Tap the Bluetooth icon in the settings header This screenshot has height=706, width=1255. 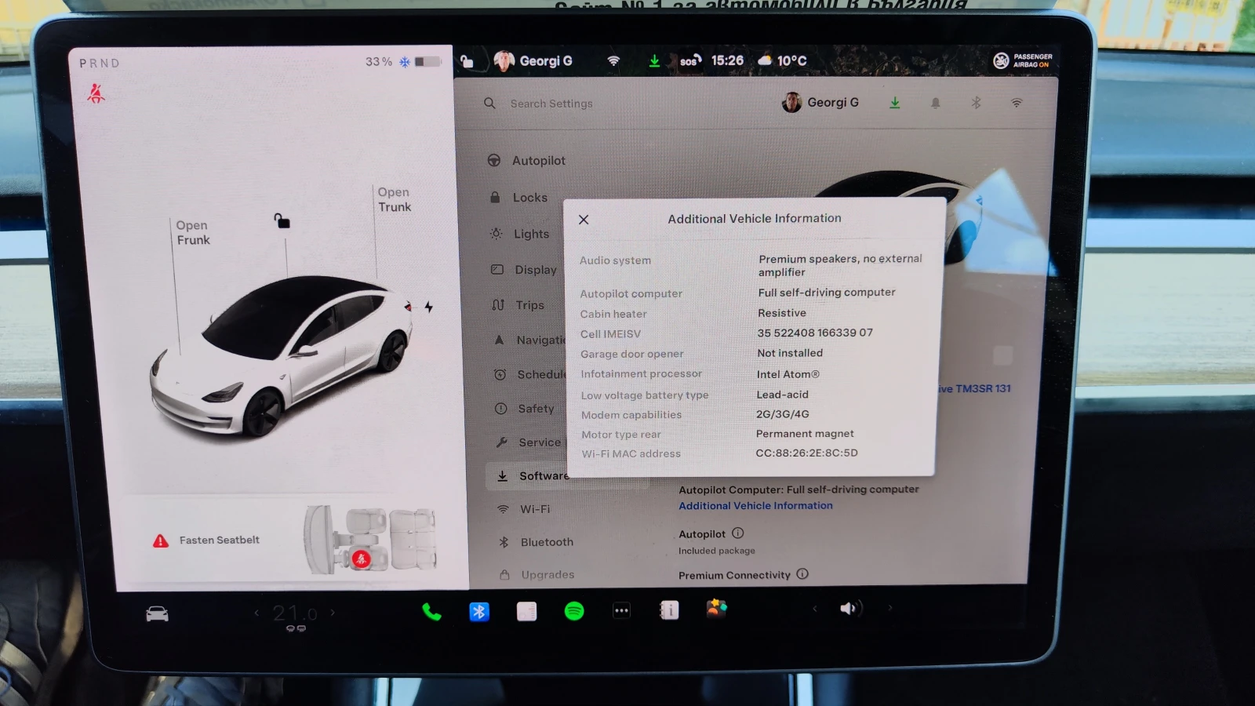point(976,103)
